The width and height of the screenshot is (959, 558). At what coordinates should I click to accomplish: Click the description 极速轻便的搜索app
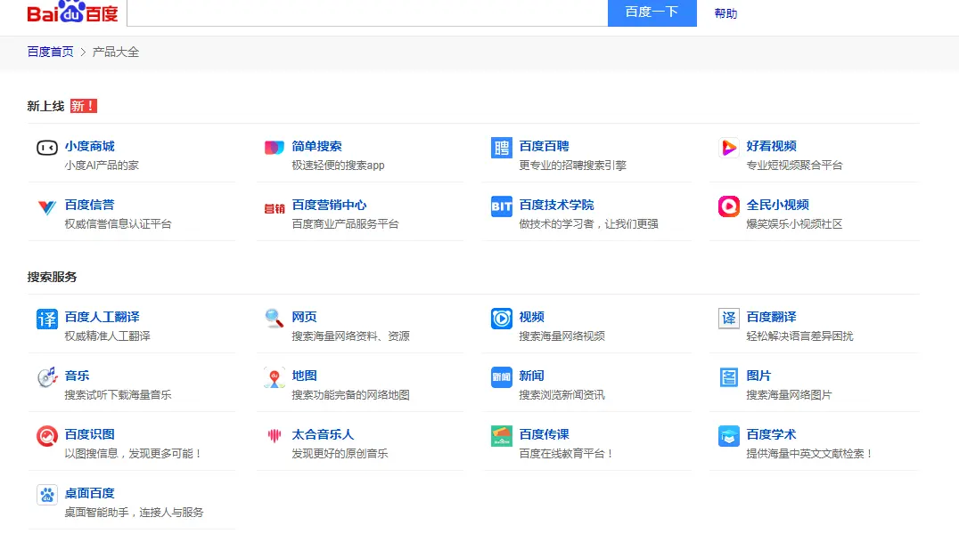click(338, 165)
